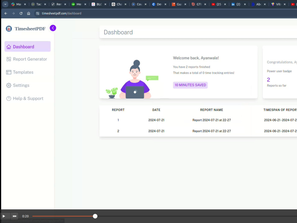Click the purple '2' reports count
The height and width of the screenshot is (223, 297).
[268, 80]
